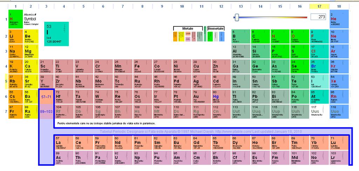Image resolution: width=359 pixels, height=171 pixels.
Task: Select the Lantanide legend swatch
Action: (x=188, y=33)
